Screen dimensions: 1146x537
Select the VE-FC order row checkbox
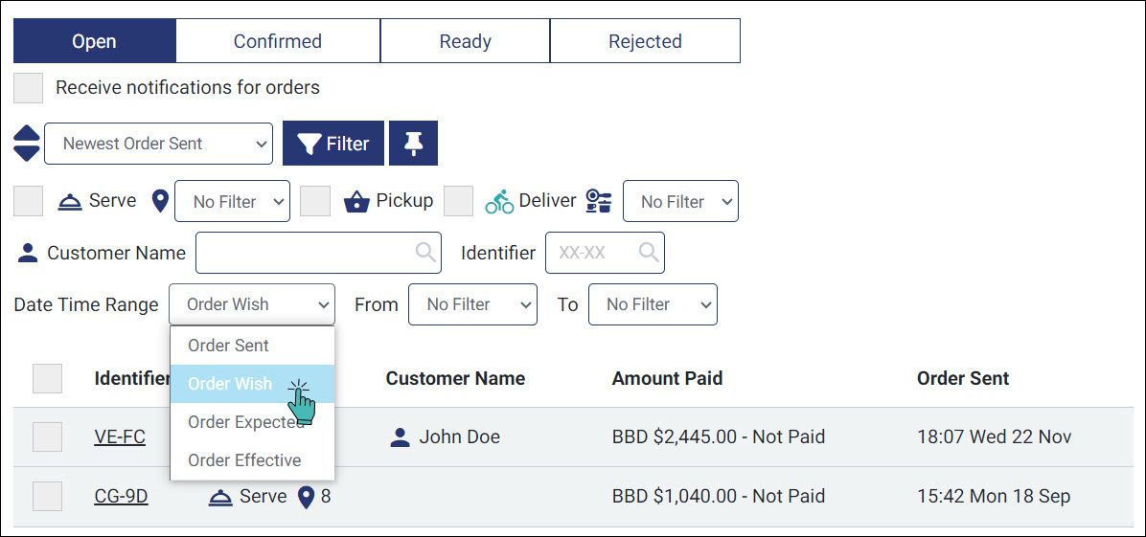pos(48,436)
